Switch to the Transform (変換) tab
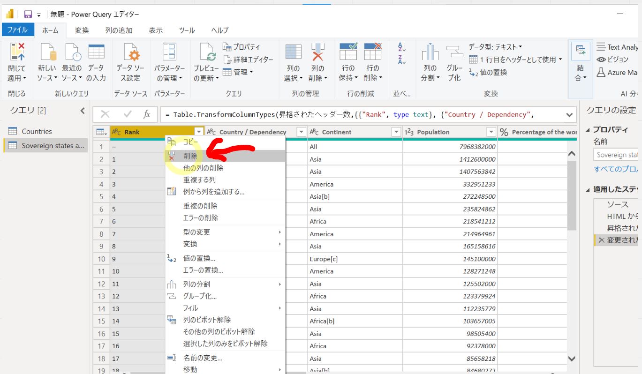The width and height of the screenshot is (642, 374). 82,30
